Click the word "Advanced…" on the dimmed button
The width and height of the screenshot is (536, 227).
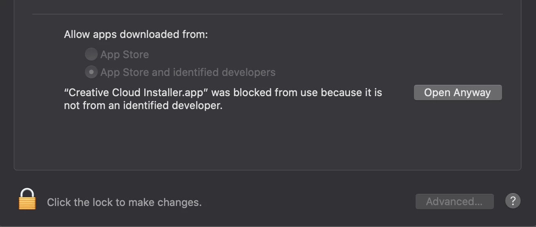point(454,202)
